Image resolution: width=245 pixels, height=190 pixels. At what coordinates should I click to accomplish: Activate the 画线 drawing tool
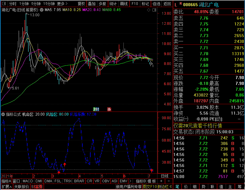pyautogui.click(x=124, y=4)
